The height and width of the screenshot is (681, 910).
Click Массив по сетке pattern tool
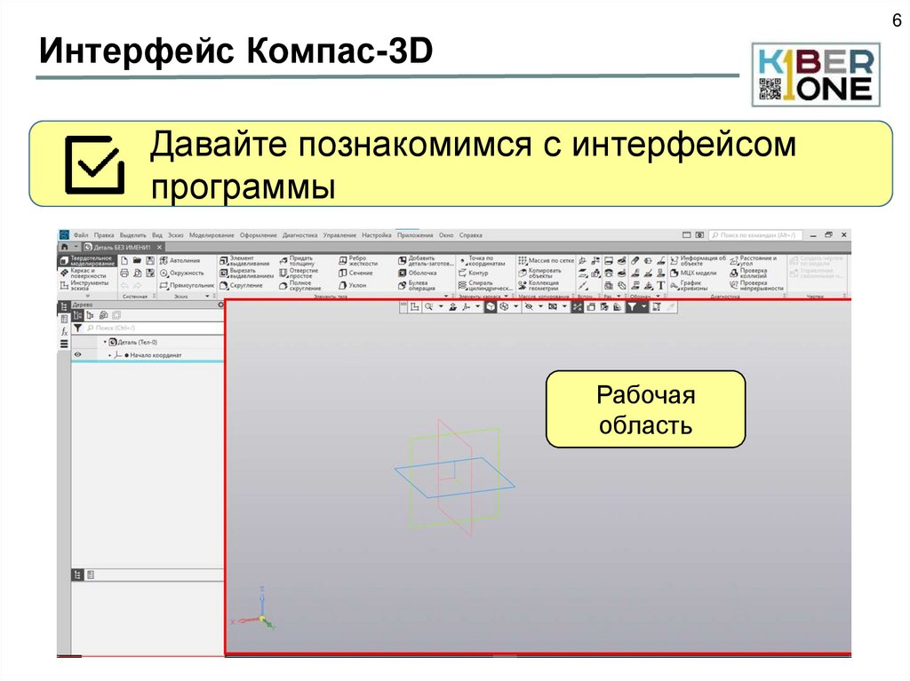pyautogui.click(x=546, y=261)
